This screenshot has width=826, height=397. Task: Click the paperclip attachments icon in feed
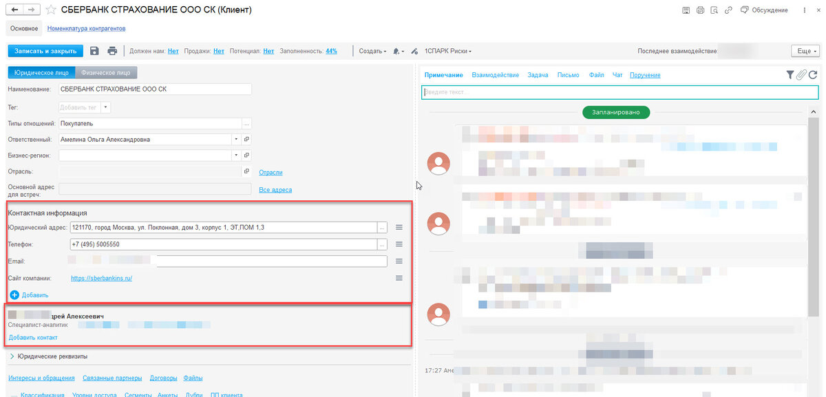tap(801, 75)
